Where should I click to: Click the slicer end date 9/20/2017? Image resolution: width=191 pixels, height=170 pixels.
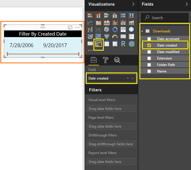(x=55, y=45)
